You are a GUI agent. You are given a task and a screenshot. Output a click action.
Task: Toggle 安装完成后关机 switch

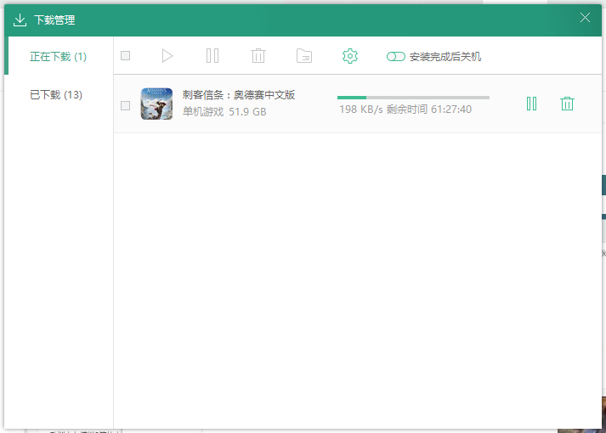[x=396, y=57]
